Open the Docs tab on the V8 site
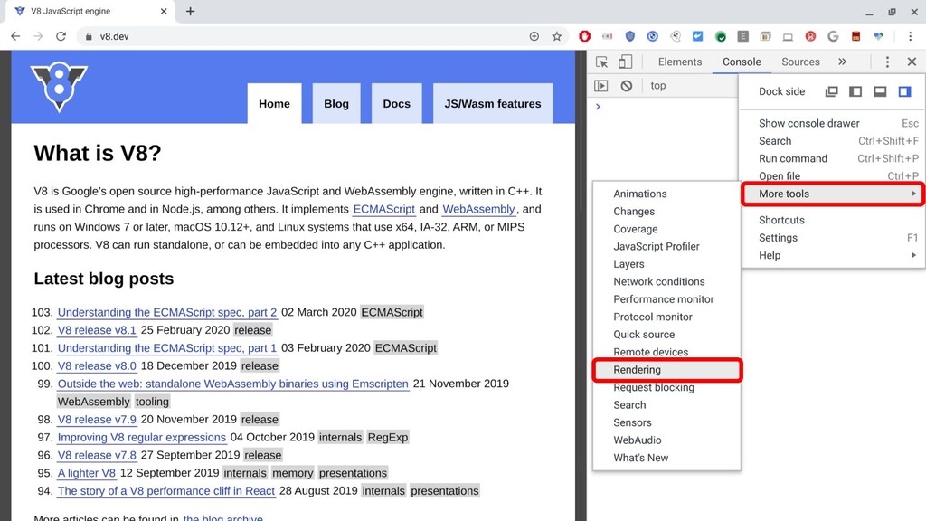926x521 pixels. [x=396, y=103]
